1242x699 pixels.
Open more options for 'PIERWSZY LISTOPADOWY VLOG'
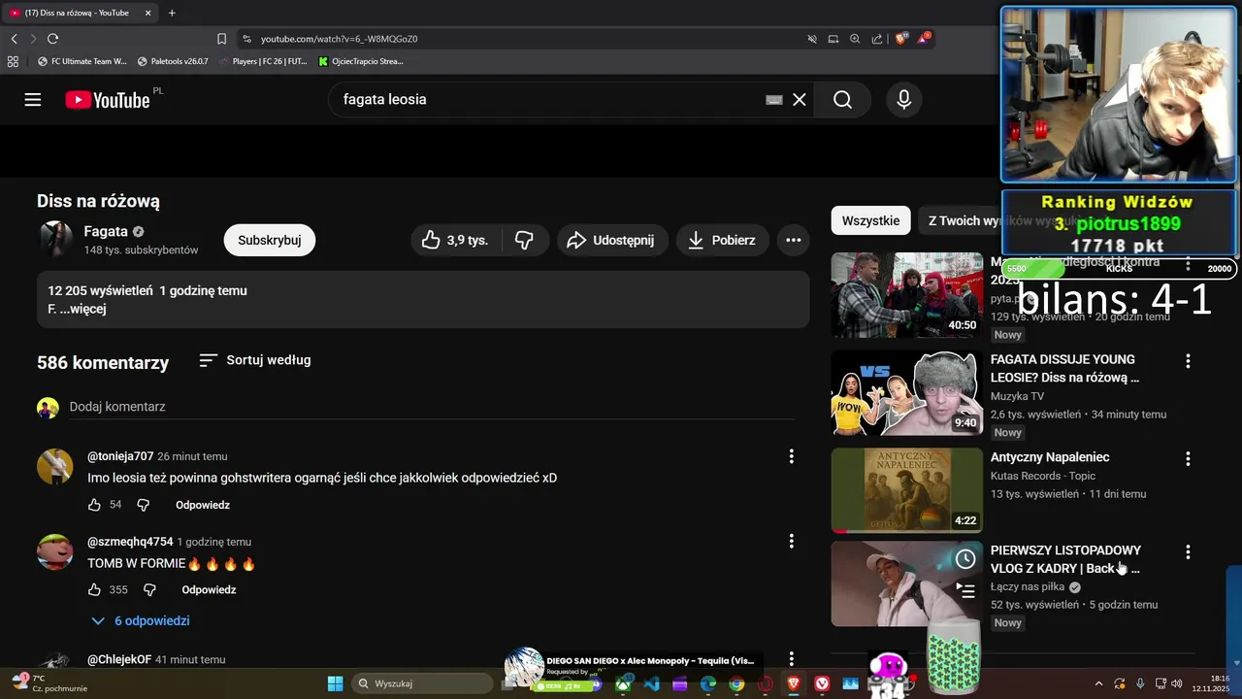click(1188, 551)
